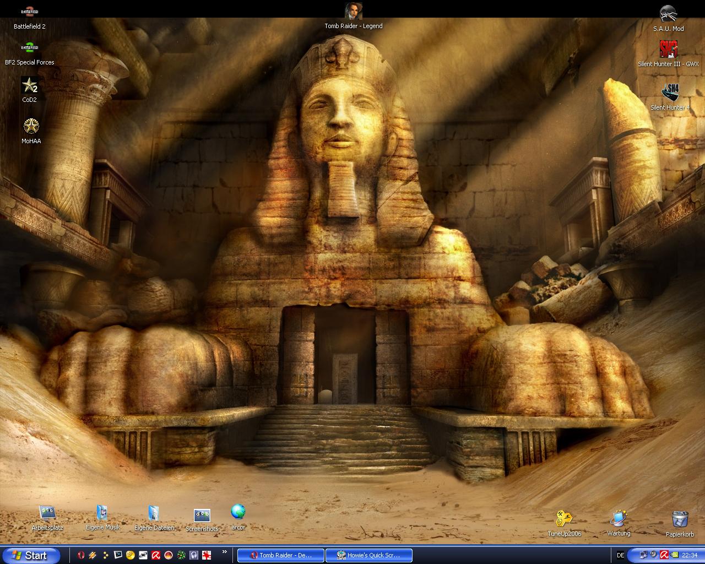This screenshot has height=564, width=705.
Task: Launch Silent Hunter III - GWX
Action: pyautogui.click(x=668, y=50)
